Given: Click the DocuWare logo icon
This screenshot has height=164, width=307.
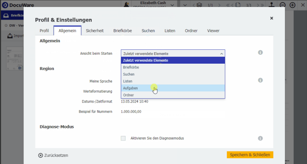Looking at the screenshot, I should point(5,5).
